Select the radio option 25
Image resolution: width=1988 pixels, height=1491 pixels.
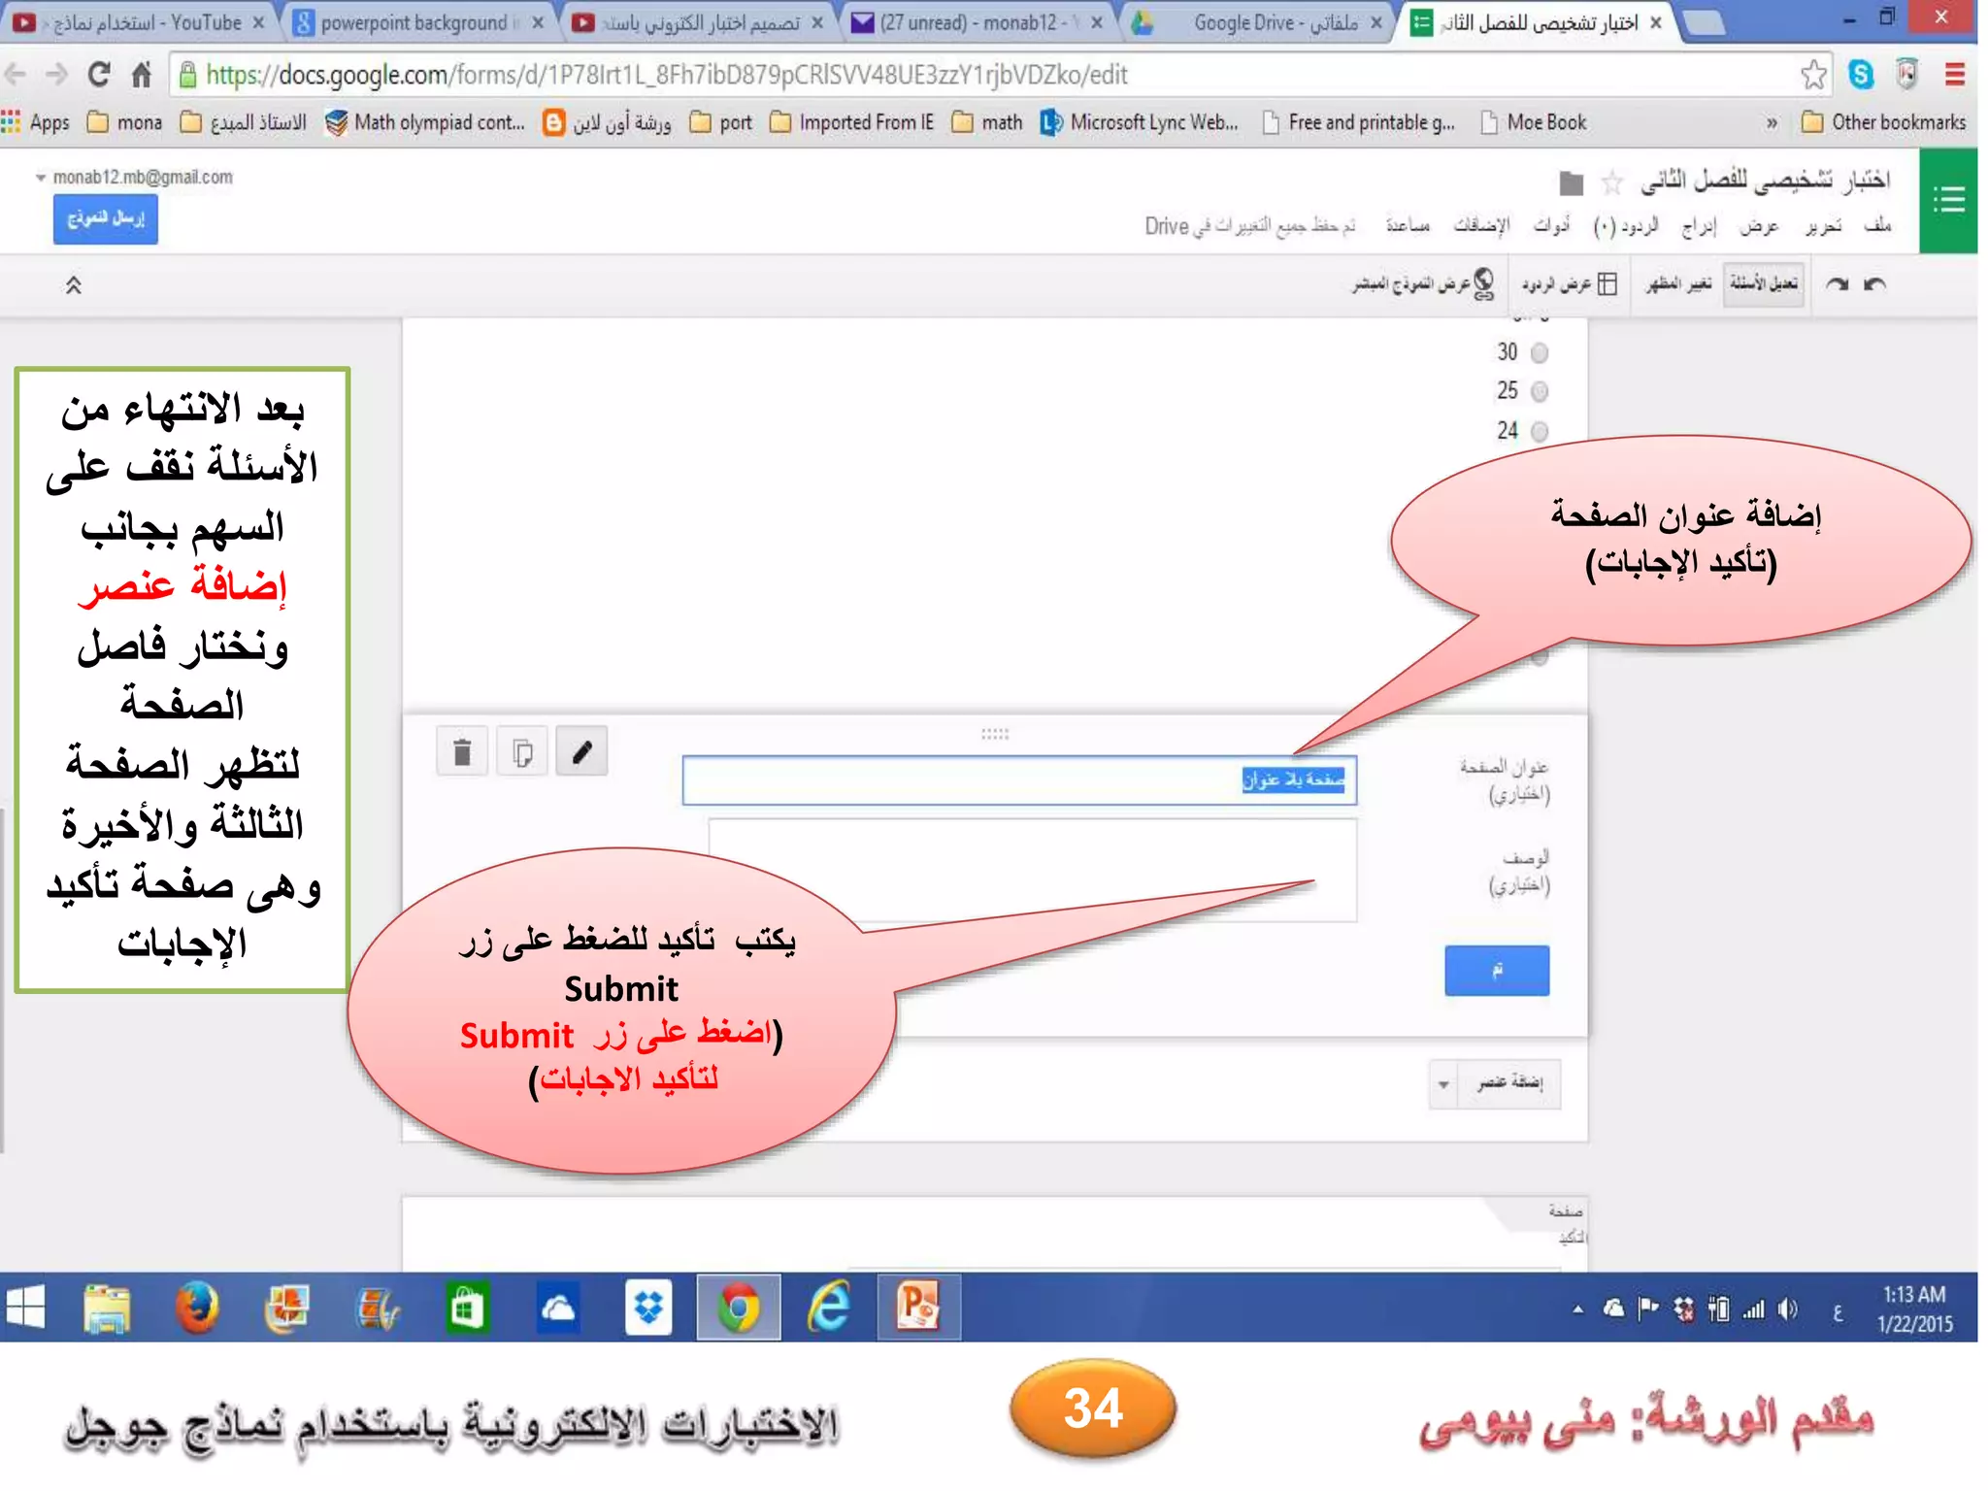click(1540, 391)
